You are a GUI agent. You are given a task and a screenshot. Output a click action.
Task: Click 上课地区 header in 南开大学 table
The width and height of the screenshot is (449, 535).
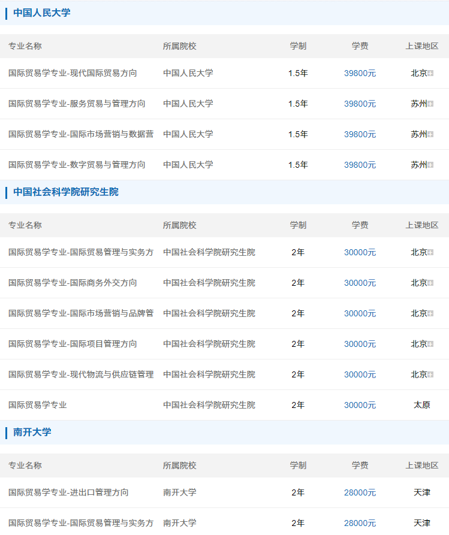421,466
